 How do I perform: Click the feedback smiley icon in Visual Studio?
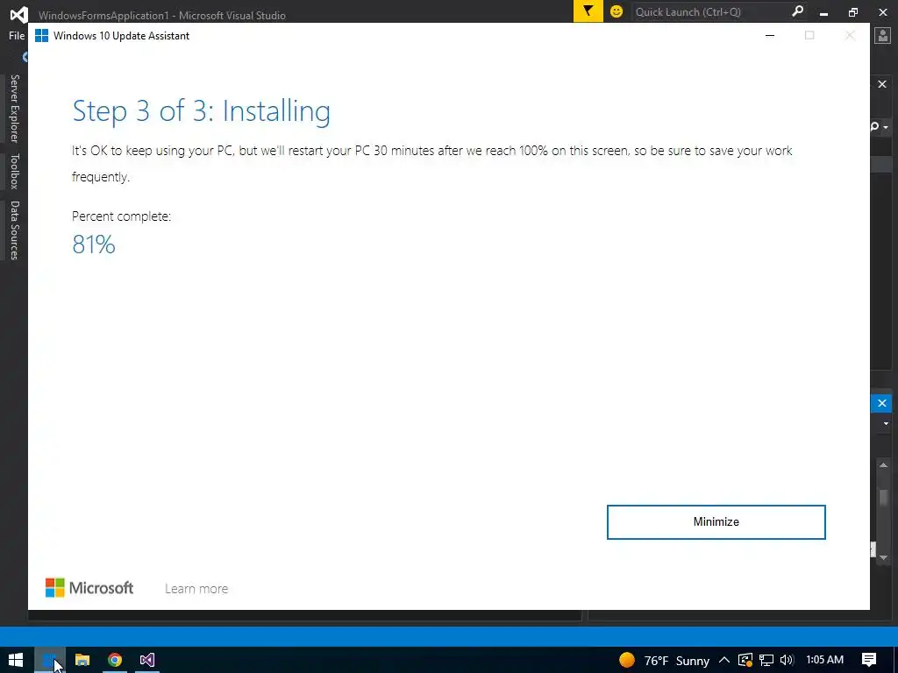(x=616, y=11)
